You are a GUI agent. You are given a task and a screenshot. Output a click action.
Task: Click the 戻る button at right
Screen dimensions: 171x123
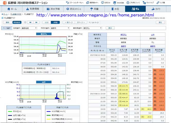pyautogui.click(x=160, y=22)
